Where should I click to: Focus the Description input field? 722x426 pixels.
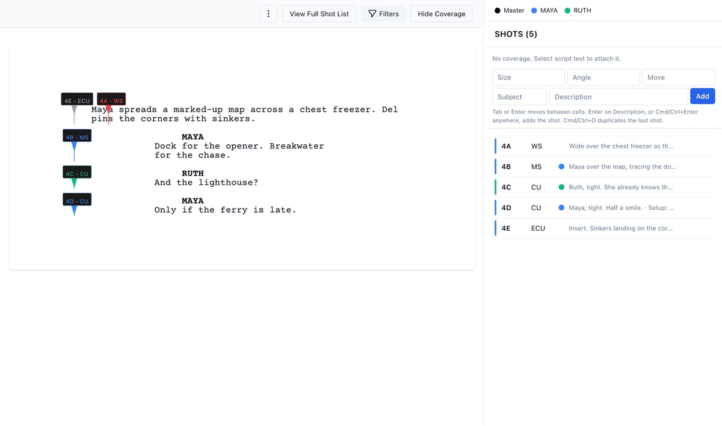point(619,97)
